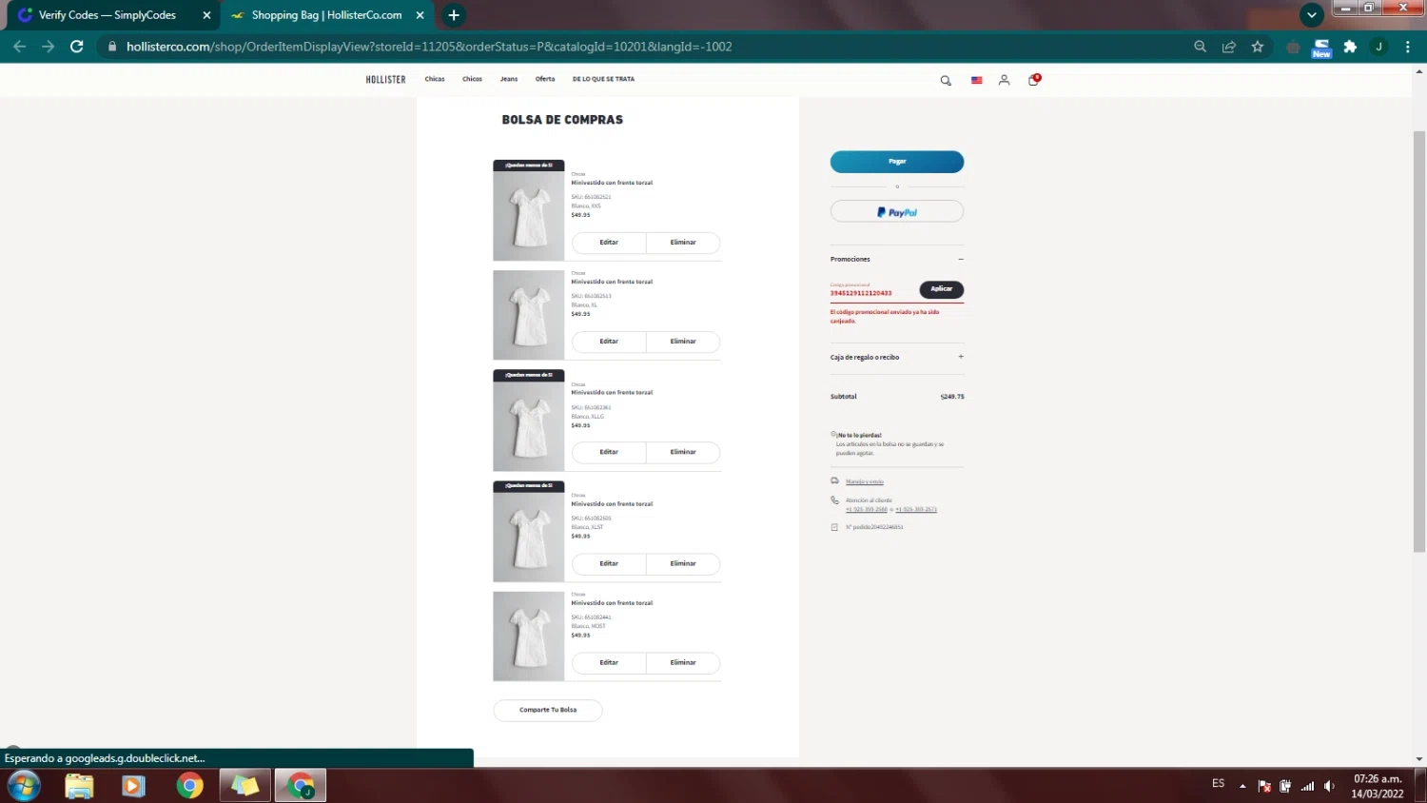Open the Chicos menu
1427x803 pixels.
(472, 79)
